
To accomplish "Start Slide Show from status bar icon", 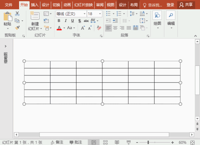I will click(128, 142).
